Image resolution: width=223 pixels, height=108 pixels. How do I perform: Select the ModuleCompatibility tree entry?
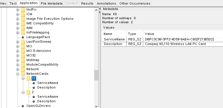[42, 64]
